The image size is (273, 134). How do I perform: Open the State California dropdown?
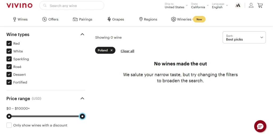pos(199,6)
